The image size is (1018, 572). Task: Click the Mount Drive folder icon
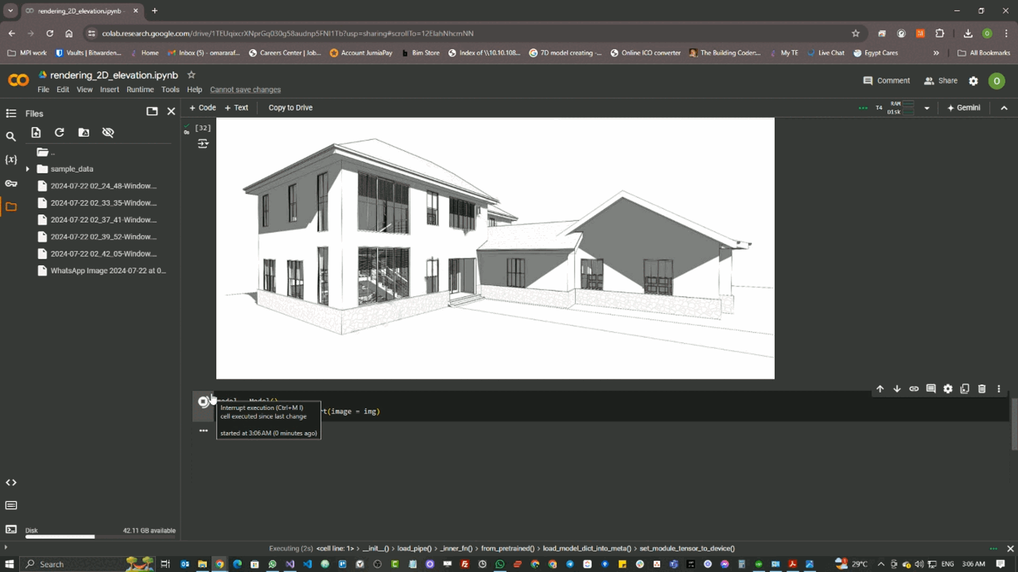click(x=84, y=132)
